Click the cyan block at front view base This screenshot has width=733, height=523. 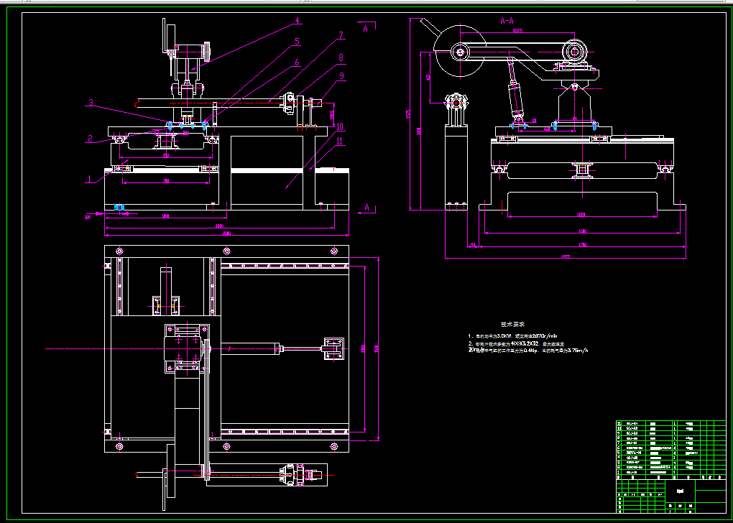click(120, 207)
